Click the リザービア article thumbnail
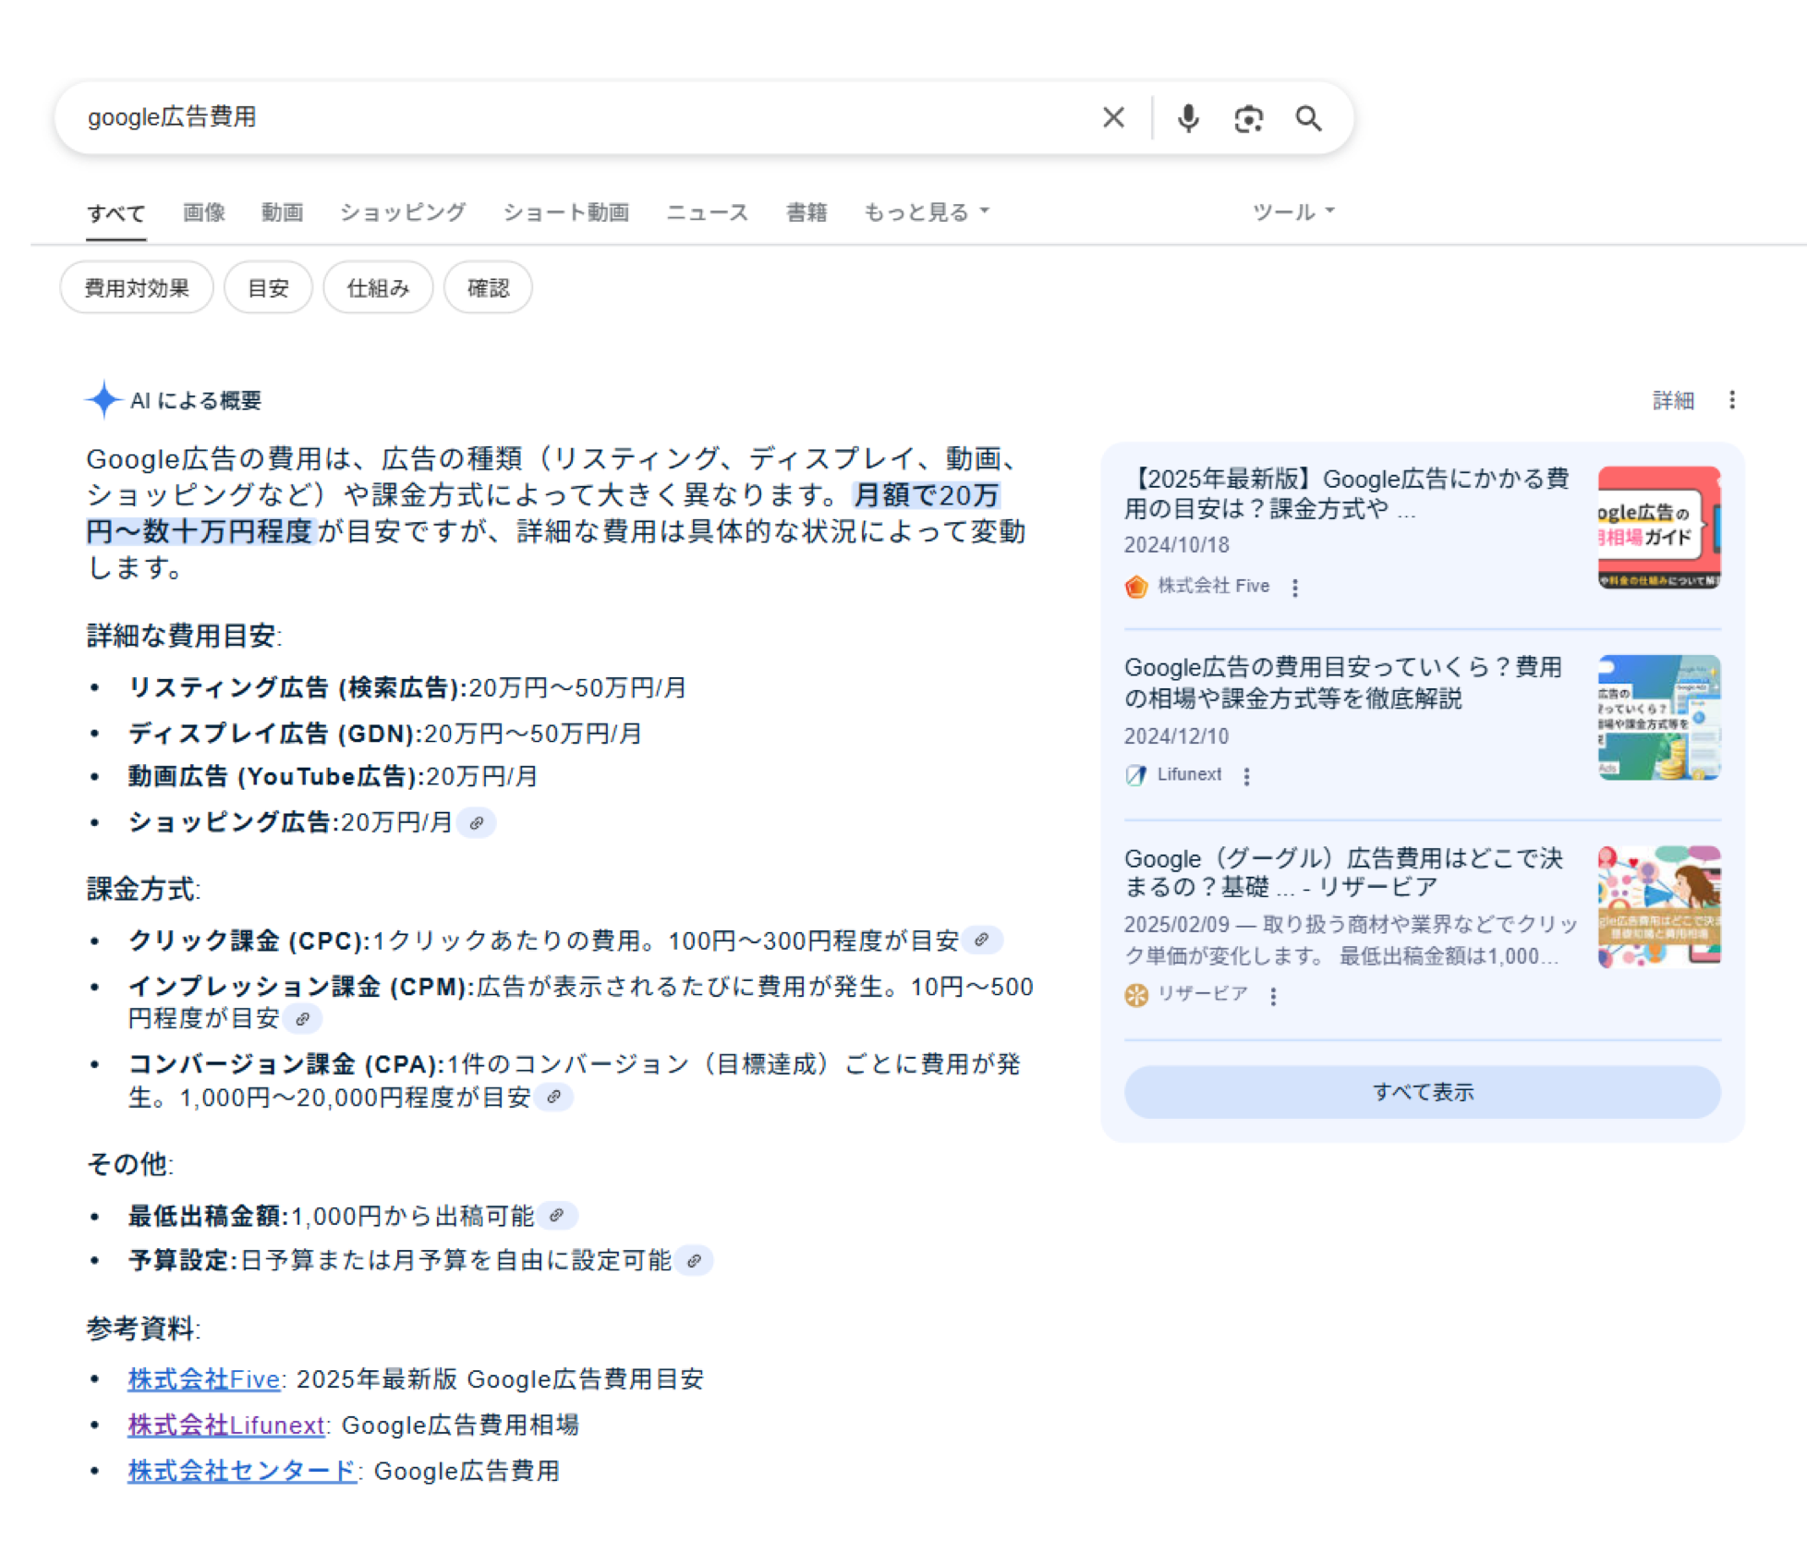 pyautogui.click(x=1659, y=906)
